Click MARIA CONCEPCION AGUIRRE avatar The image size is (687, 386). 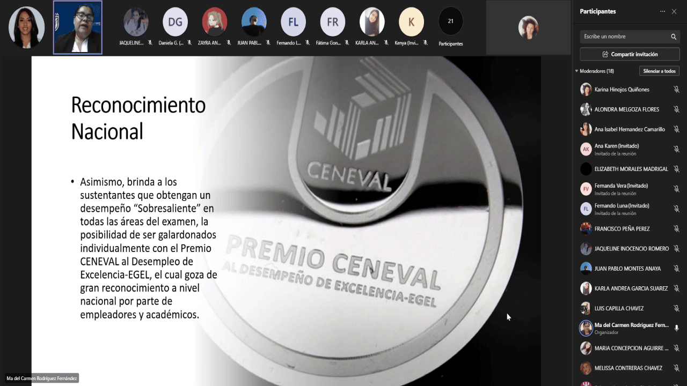point(586,348)
